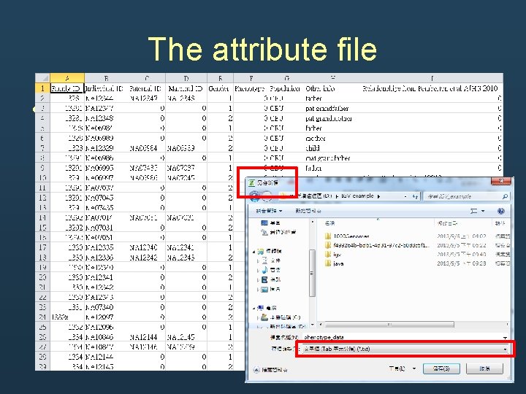Collapse the Computer tree node
This screenshot has width=526, height=394.
[254, 308]
